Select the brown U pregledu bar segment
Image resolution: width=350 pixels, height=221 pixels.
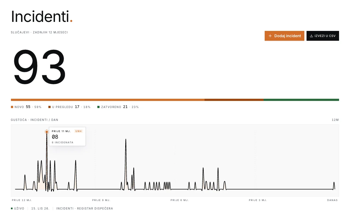234,100
